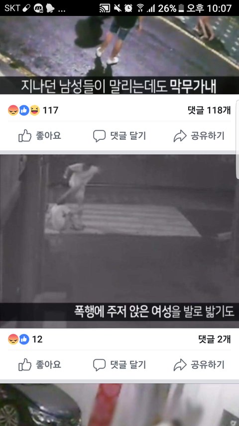239x426 pixels.
Task: Open reaction emojis next to 117
Action: tap(24, 110)
